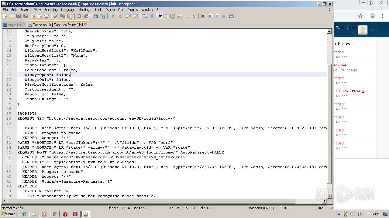Screen dimensions: 389x218
Task: Undo the last edit with the Undo icon
Action: click(79, 16)
